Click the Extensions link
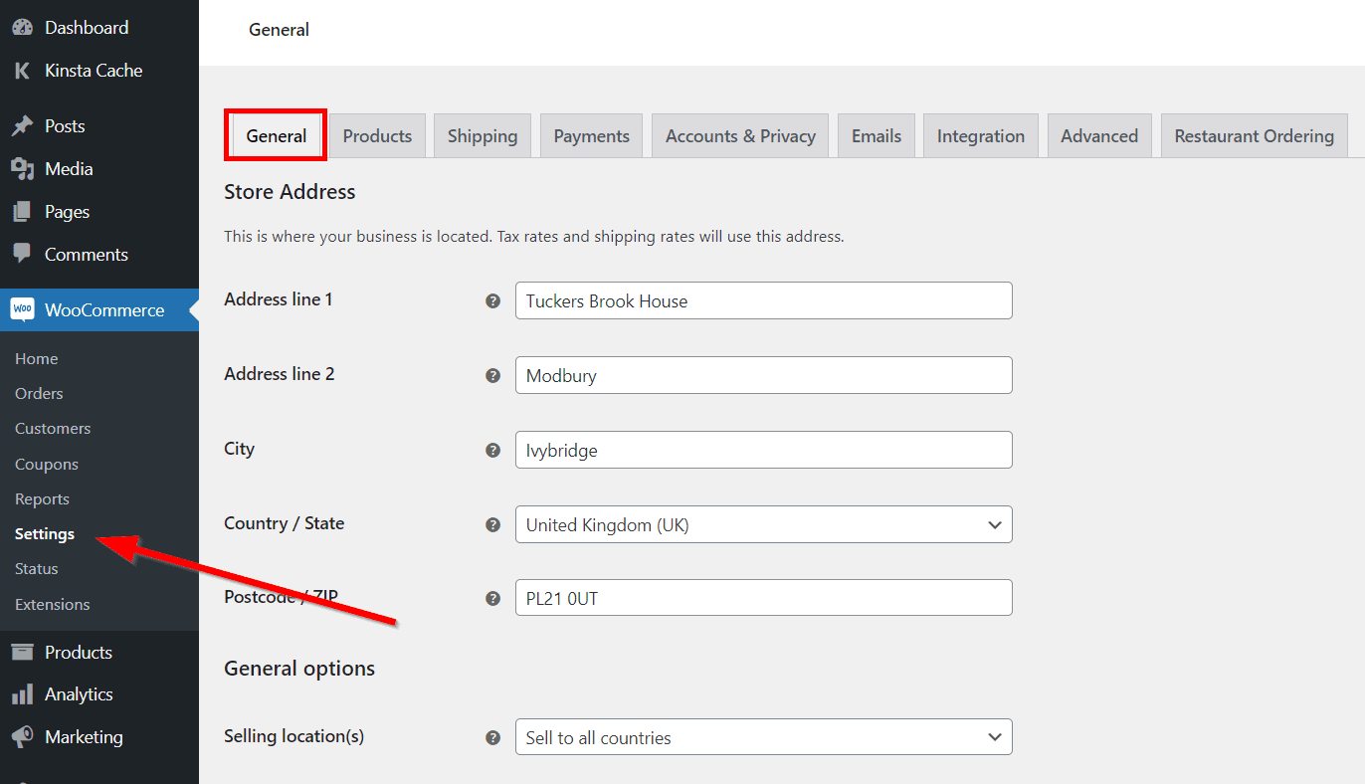The height and width of the screenshot is (784, 1365). point(53,604)
